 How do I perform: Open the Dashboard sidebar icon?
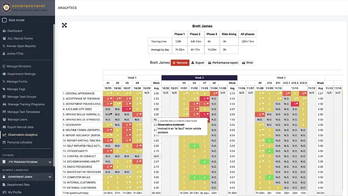tap(4, 30)
